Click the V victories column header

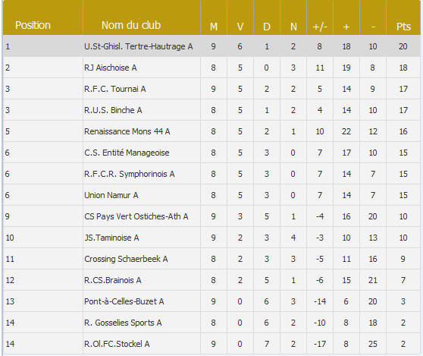click(x=240, y=27)
